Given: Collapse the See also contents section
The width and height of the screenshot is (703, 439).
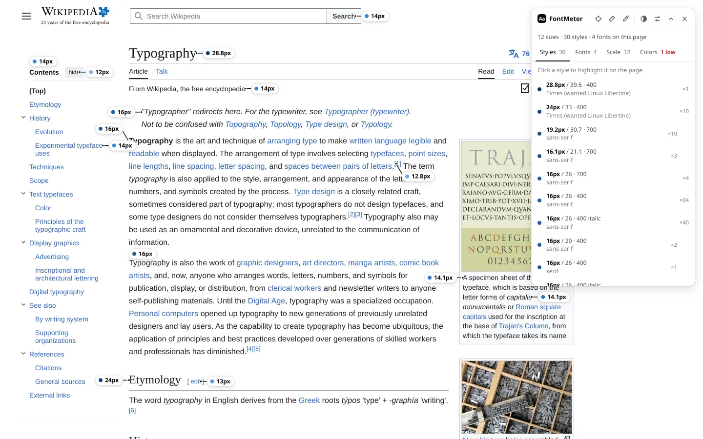Looking at the screenshot, I should click(23, 305).
